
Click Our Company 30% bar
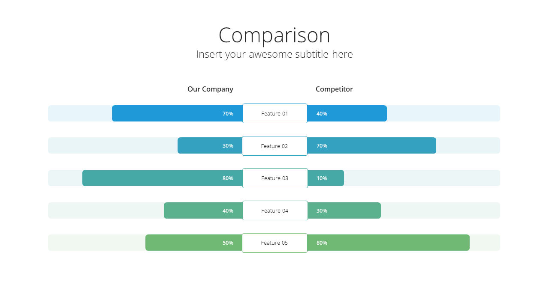click(210, 145)
